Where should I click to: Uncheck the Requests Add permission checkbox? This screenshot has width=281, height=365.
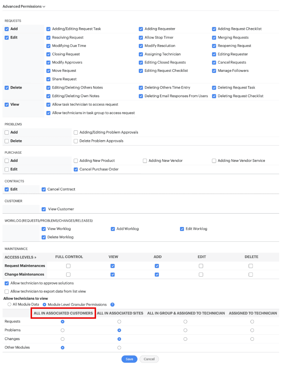pos(7,29)
